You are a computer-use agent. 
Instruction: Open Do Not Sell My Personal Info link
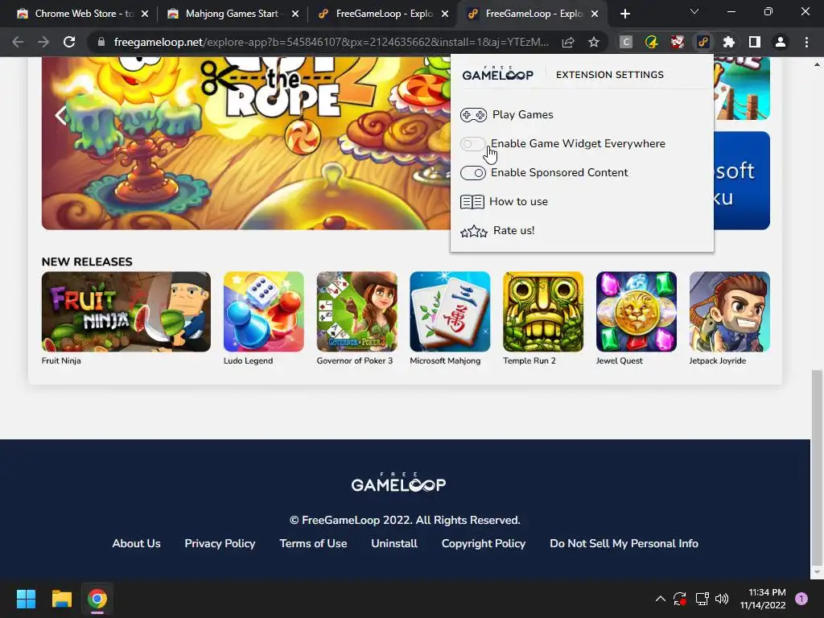click(x=624, y=543)
